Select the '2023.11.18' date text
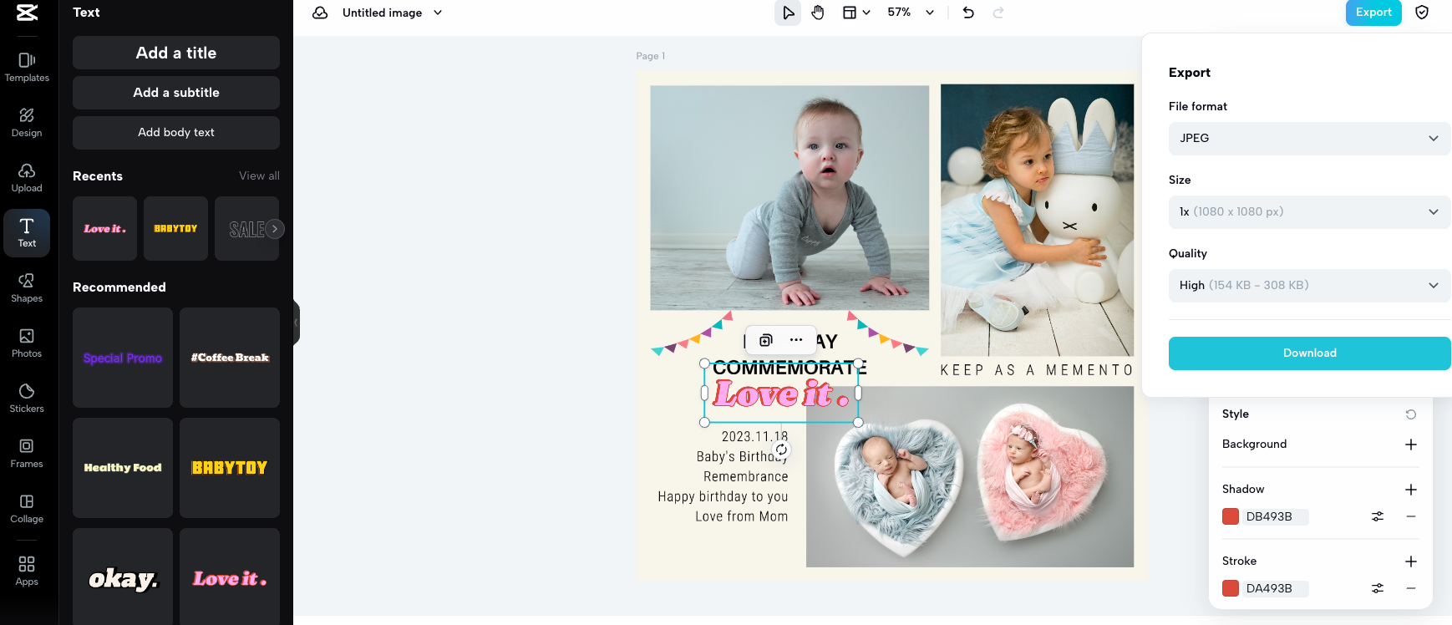The image size is (1452, 625). point(754,436)
